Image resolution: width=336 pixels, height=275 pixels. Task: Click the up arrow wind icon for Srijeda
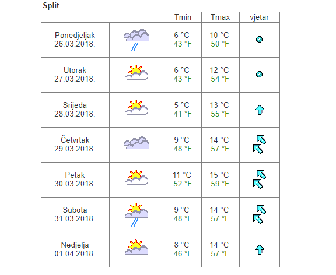tap(259, 110)
